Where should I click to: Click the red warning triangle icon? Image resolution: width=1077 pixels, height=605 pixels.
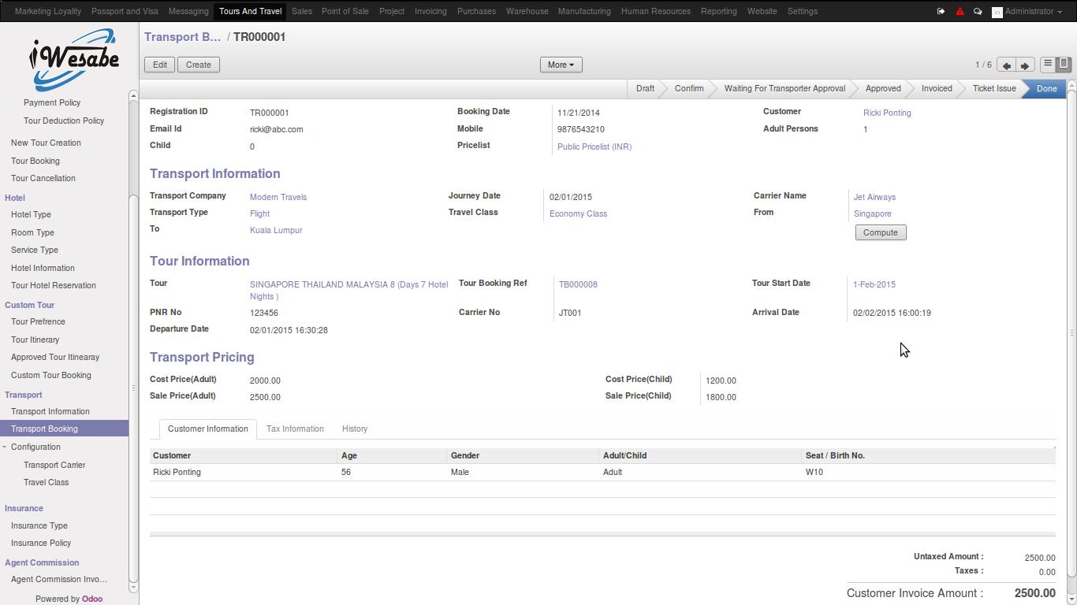(x=960, y=12)
